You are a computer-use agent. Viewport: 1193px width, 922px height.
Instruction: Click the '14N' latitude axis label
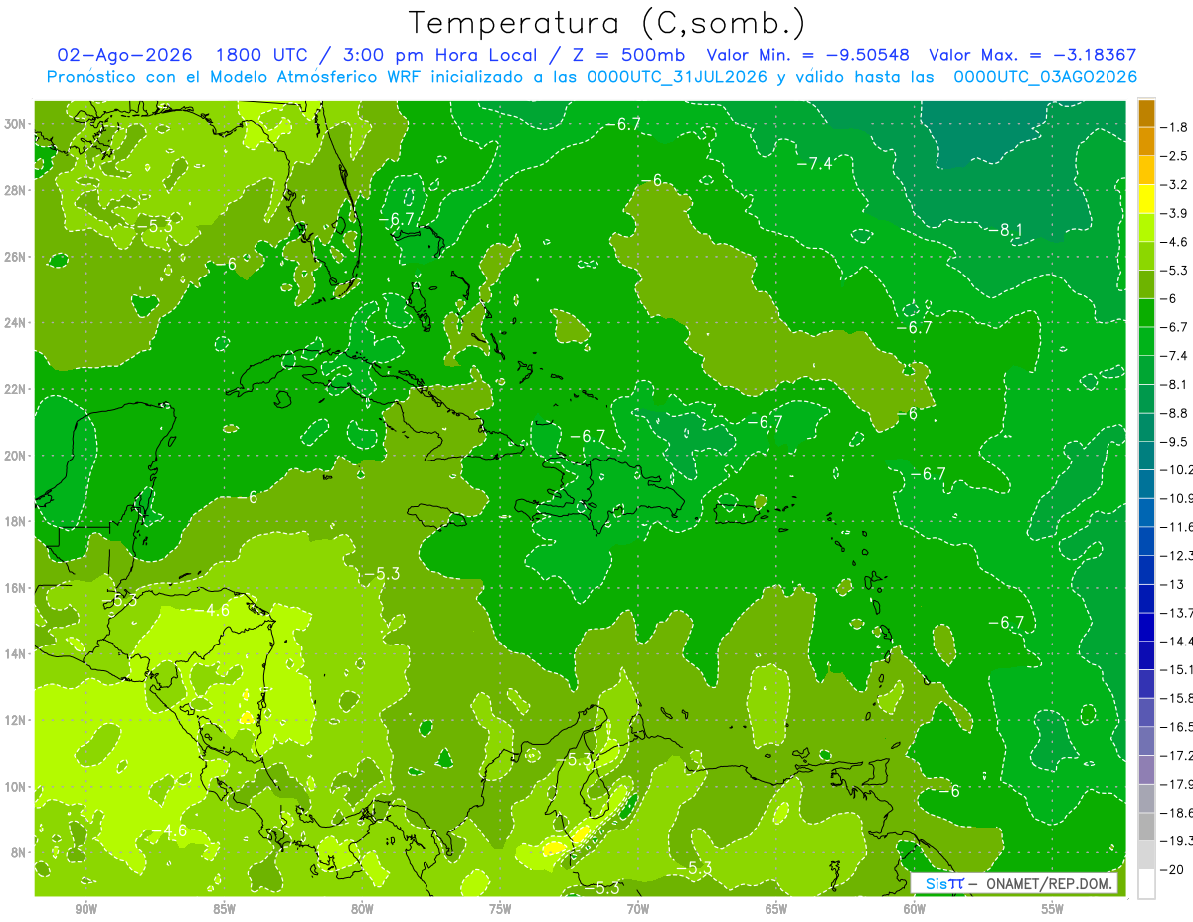[x=17, y=654]
